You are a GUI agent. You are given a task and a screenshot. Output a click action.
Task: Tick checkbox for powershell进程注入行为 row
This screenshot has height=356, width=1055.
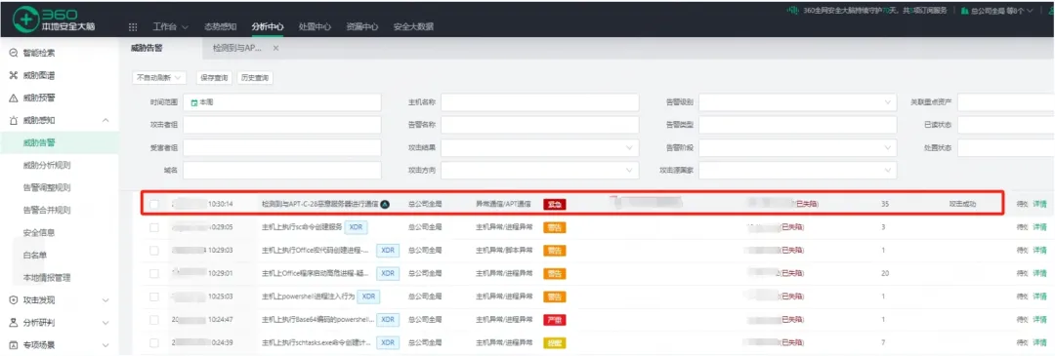[x=154, y=297]
